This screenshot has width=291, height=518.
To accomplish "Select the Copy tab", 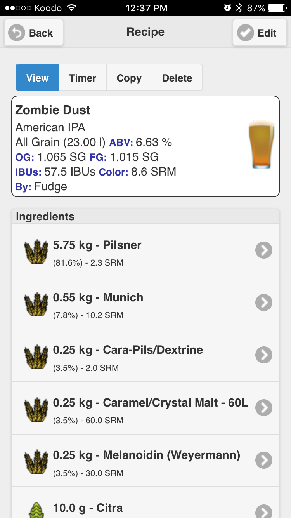I will pyautogui.click(x=129, y=78).
